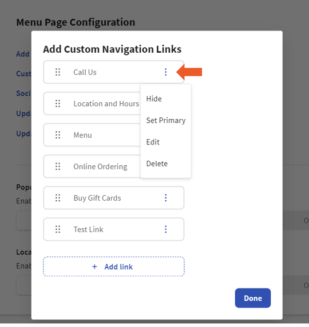
Task: Click drag handle beside Buy Gift Cards
Action: [x=58, y=198]
